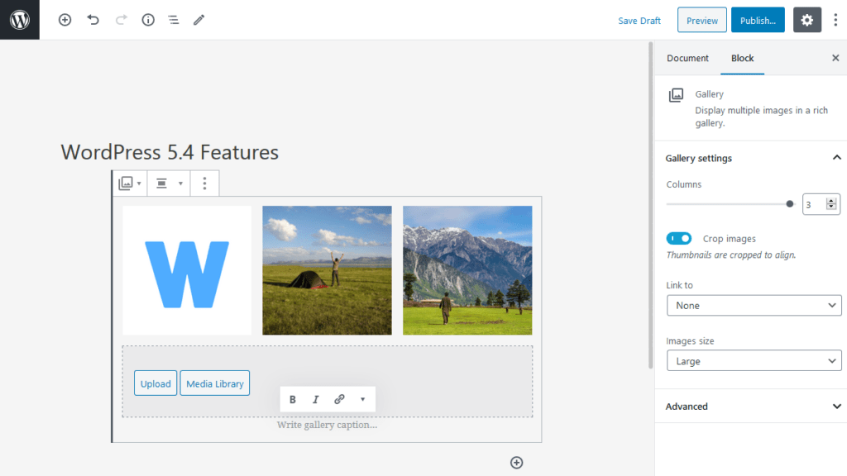The width and height of the screenshot is (847, 476).
Task: Click the Upload button
Action: [156, 383]
